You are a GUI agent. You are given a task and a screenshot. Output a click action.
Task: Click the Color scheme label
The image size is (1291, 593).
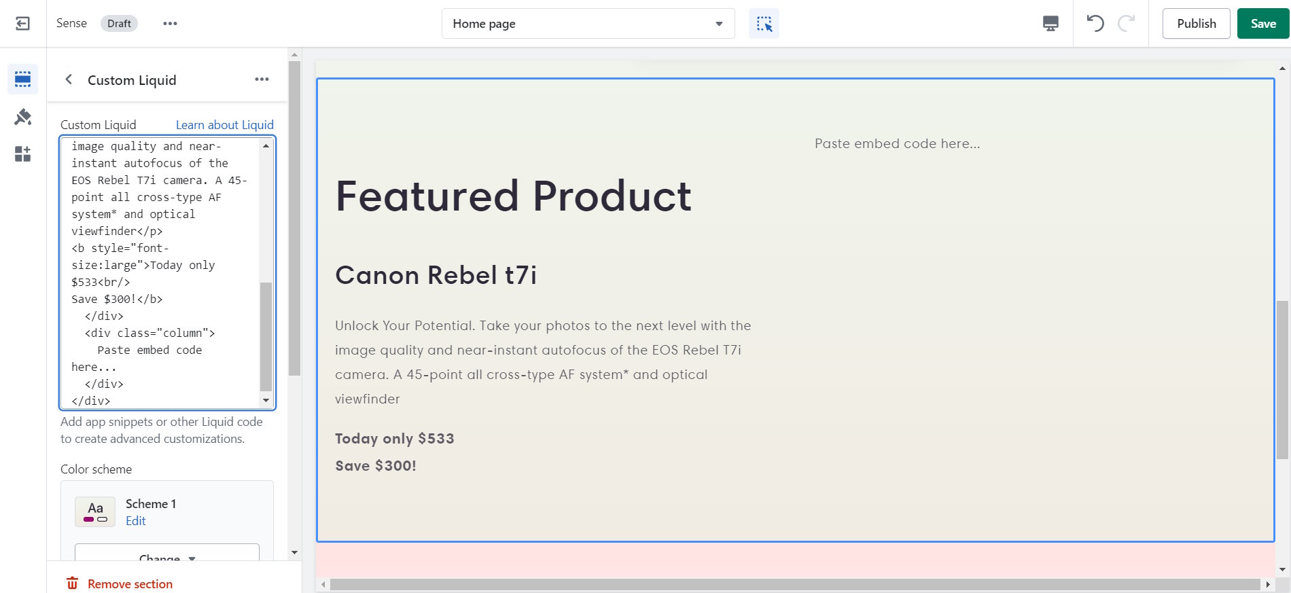(96, 469)
